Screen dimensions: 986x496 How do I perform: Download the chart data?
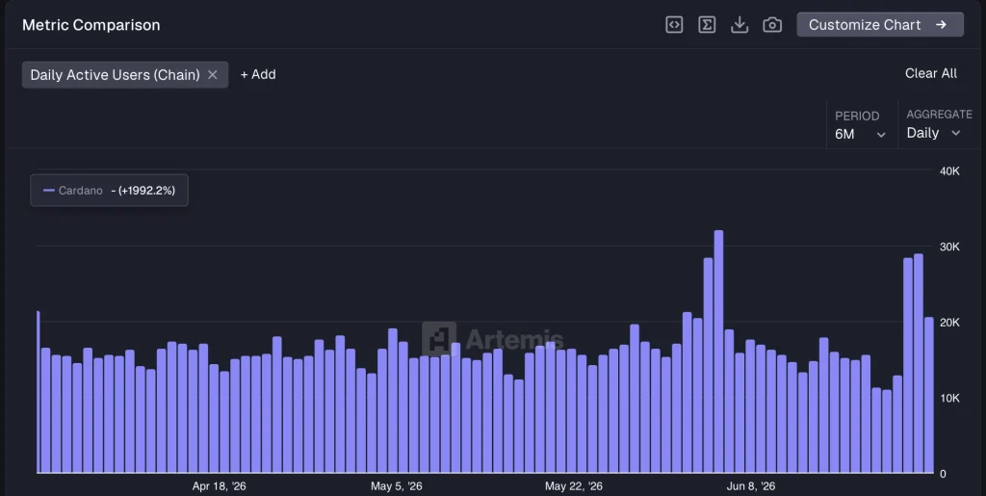739,24
